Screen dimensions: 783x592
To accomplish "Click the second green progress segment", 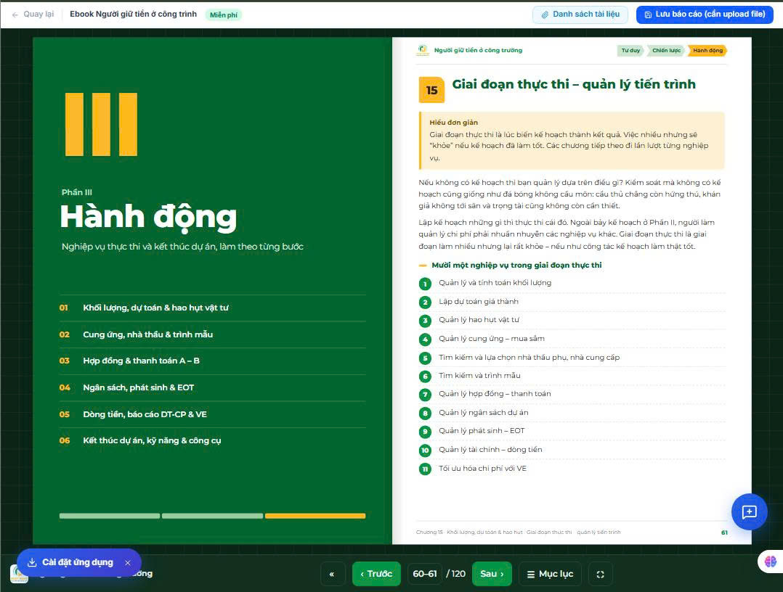I will click(x=212, y=516).
